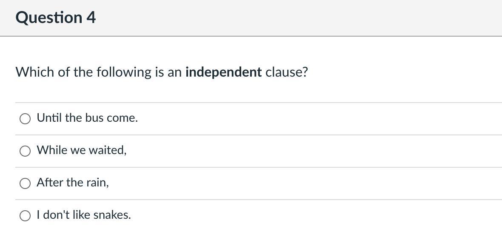Click the number 4 in the heading
The height and width of the screenshot is (246, 502).
coord(91,17)
